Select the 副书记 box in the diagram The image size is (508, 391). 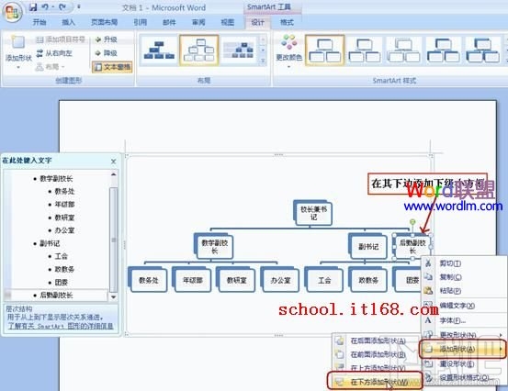click(368, 247)
